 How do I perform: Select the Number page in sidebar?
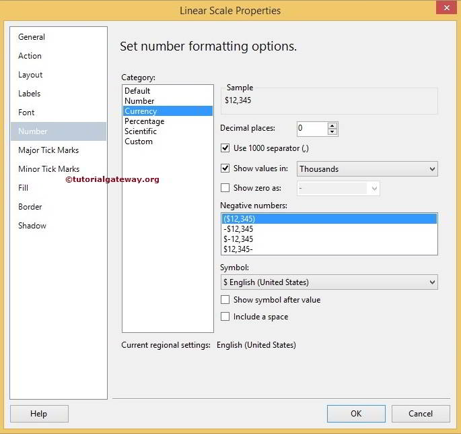[x=59, y=131]
